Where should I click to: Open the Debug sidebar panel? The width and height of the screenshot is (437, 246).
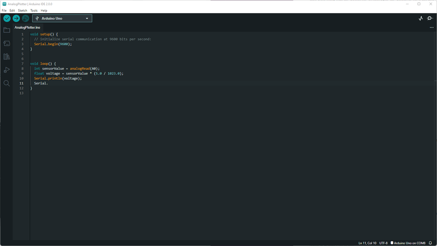(6, 70)
